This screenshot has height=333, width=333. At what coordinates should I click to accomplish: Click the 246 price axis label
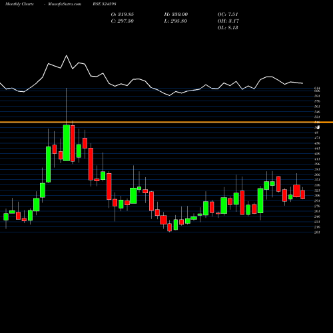pos(317,217)
